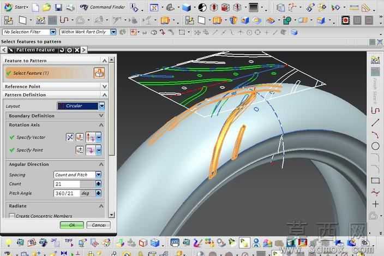Expand the Boundary Definition section

click(x=101, y=116)
